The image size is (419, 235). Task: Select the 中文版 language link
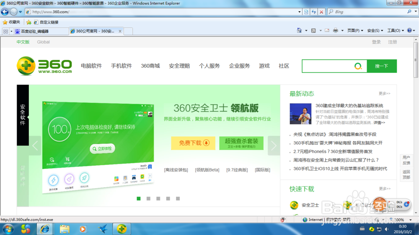coord(23,42)
